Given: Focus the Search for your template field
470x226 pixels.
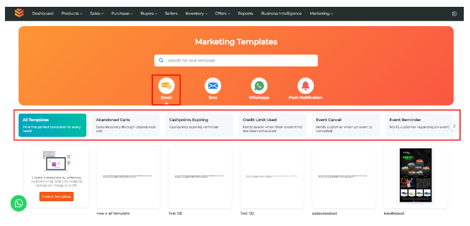Looking at the screenshot, I should 236,60.
